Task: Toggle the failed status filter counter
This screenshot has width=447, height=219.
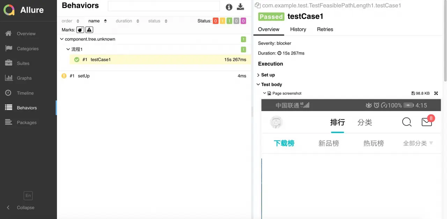Action: coord(215,21)
